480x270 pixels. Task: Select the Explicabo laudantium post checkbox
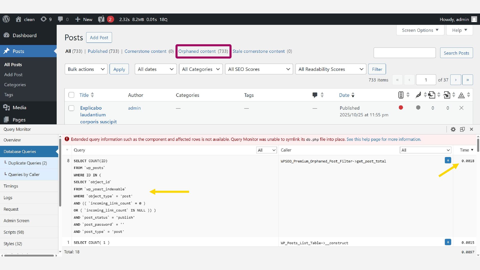71,108
